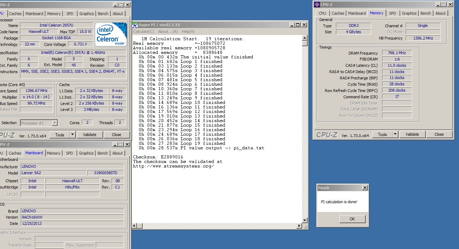459x249 pixels.
Task: Select Graphics tab in CPU window
Action: (x=86, y=14)
